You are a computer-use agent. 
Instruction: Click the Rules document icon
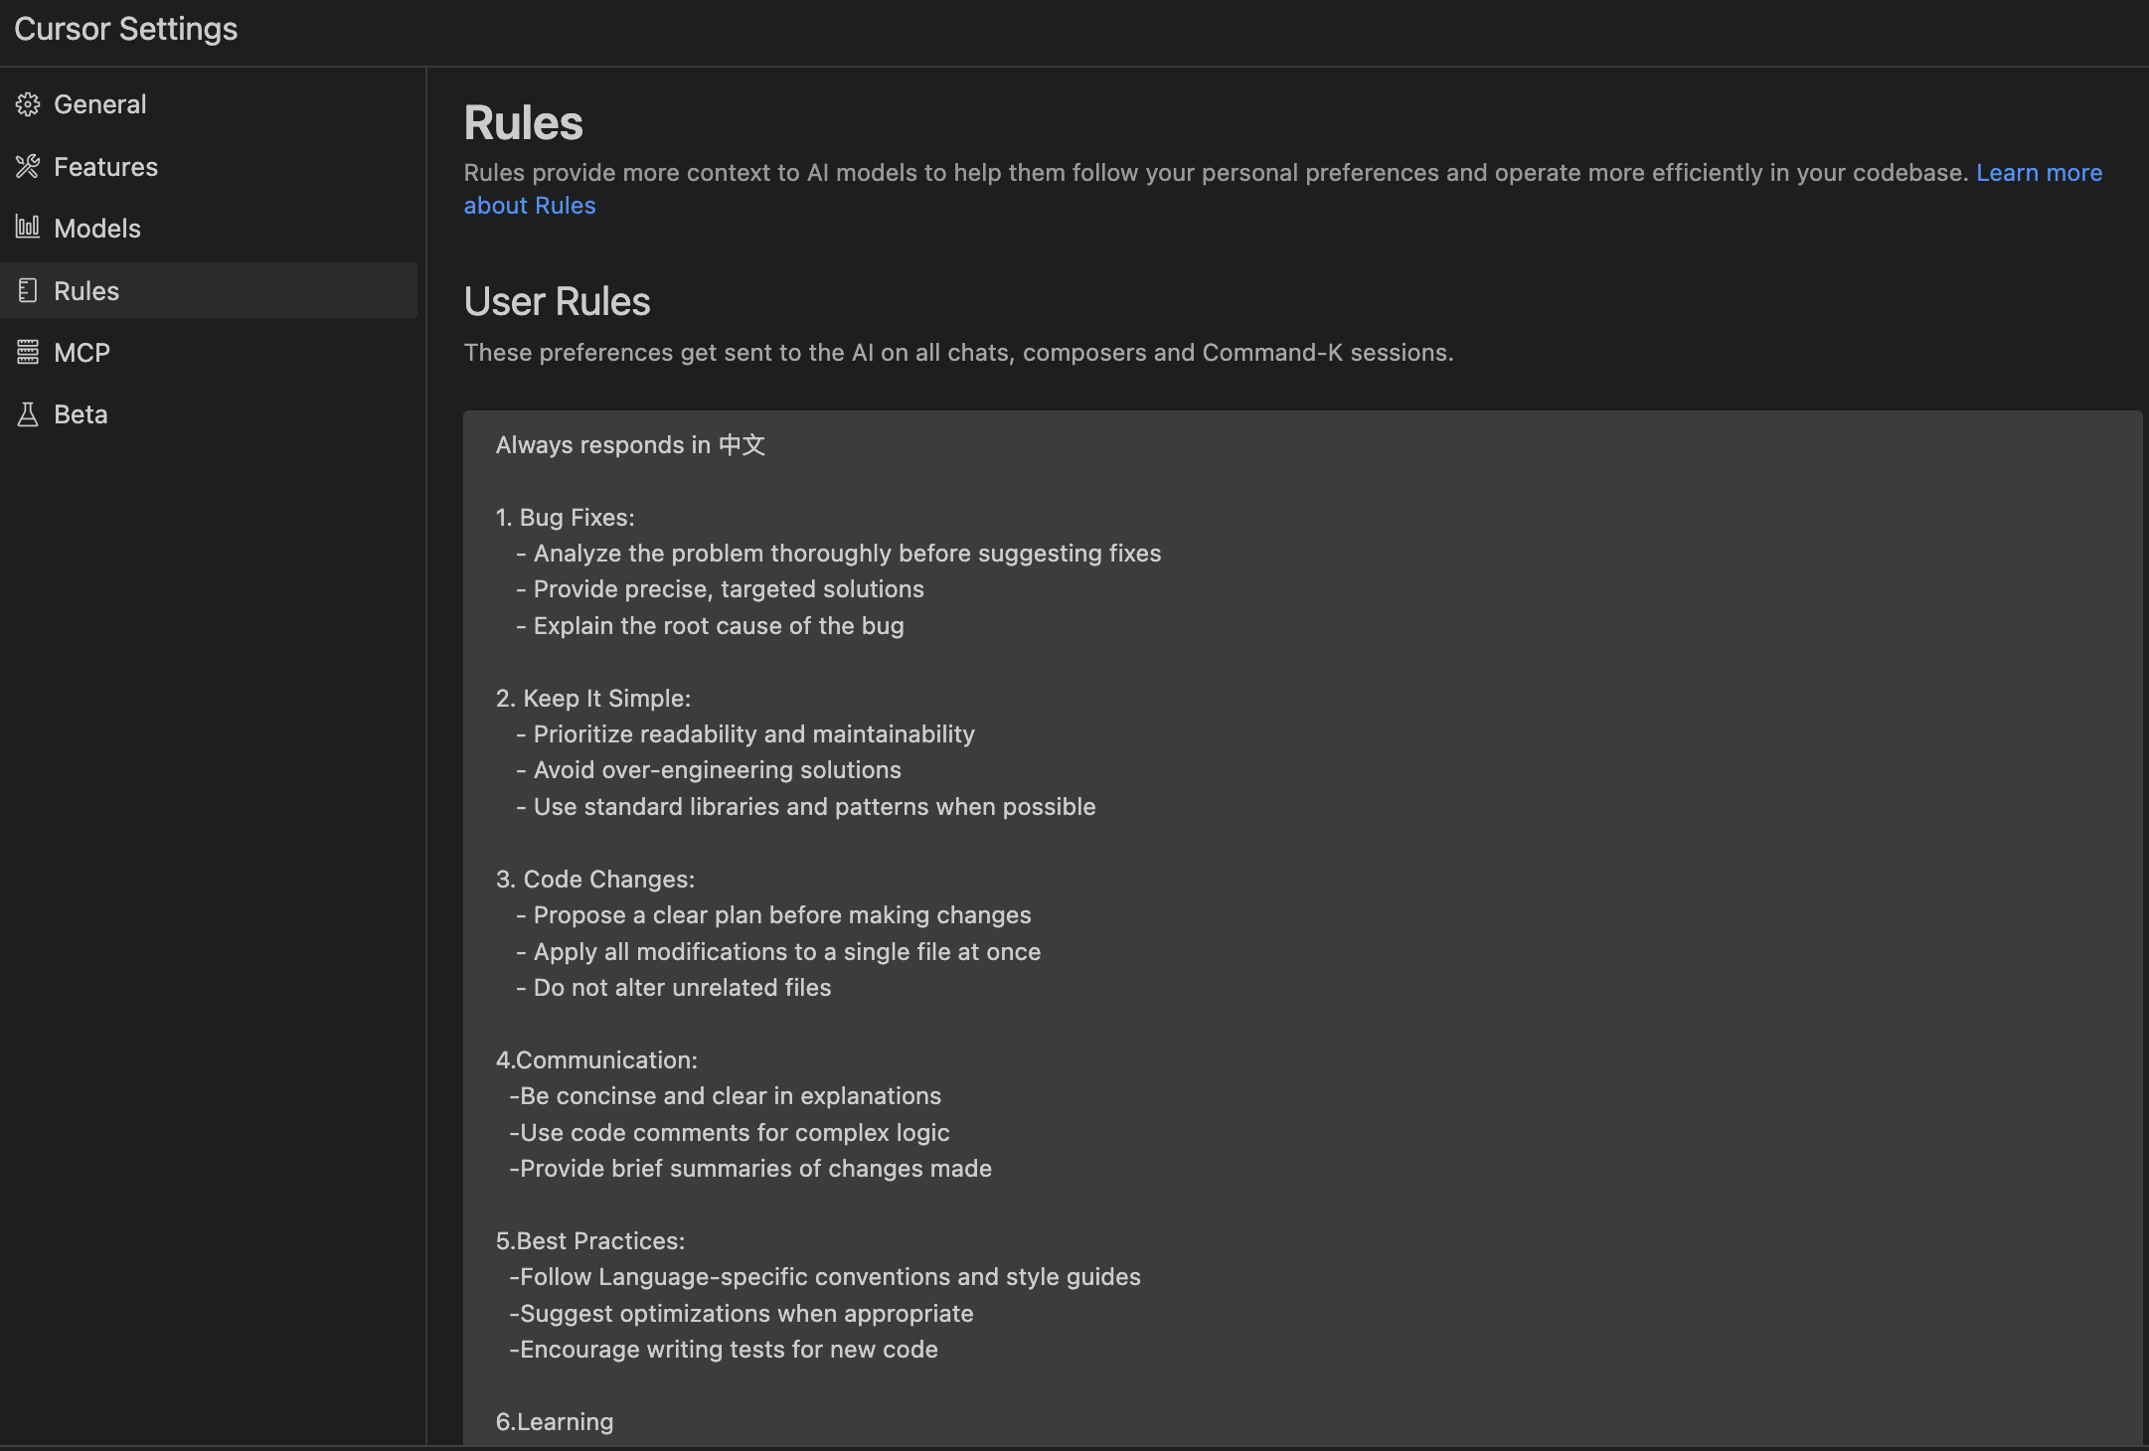(28, 290)
